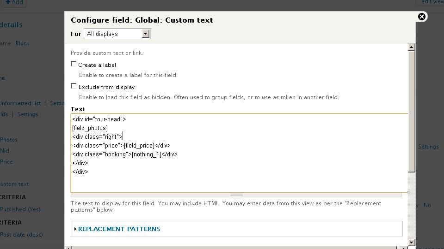The width and height of the screenshot is (444, 249).
Task: Click the 'Post date (desc)' sort link
Action: [22, 235]
